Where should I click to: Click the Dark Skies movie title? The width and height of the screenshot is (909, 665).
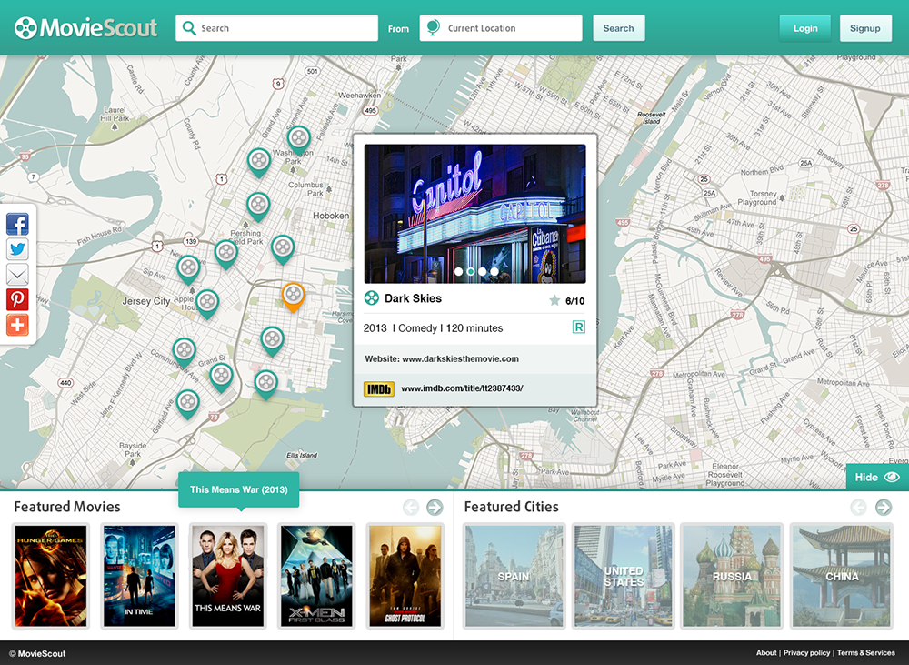pos(414,298)
